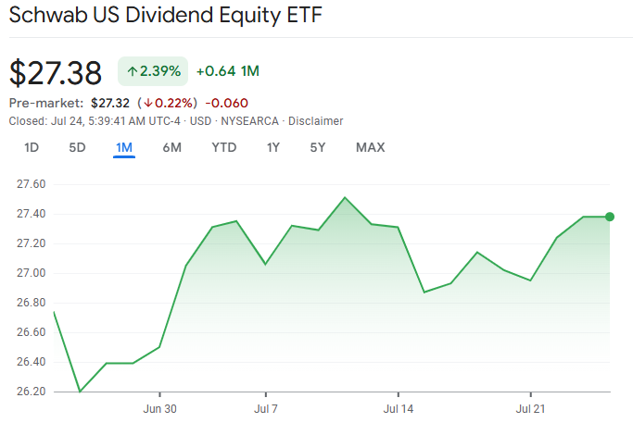The image size is (633, 423).
Task: Click the 27.20 price axis label
Action: (x=32, y=243)
